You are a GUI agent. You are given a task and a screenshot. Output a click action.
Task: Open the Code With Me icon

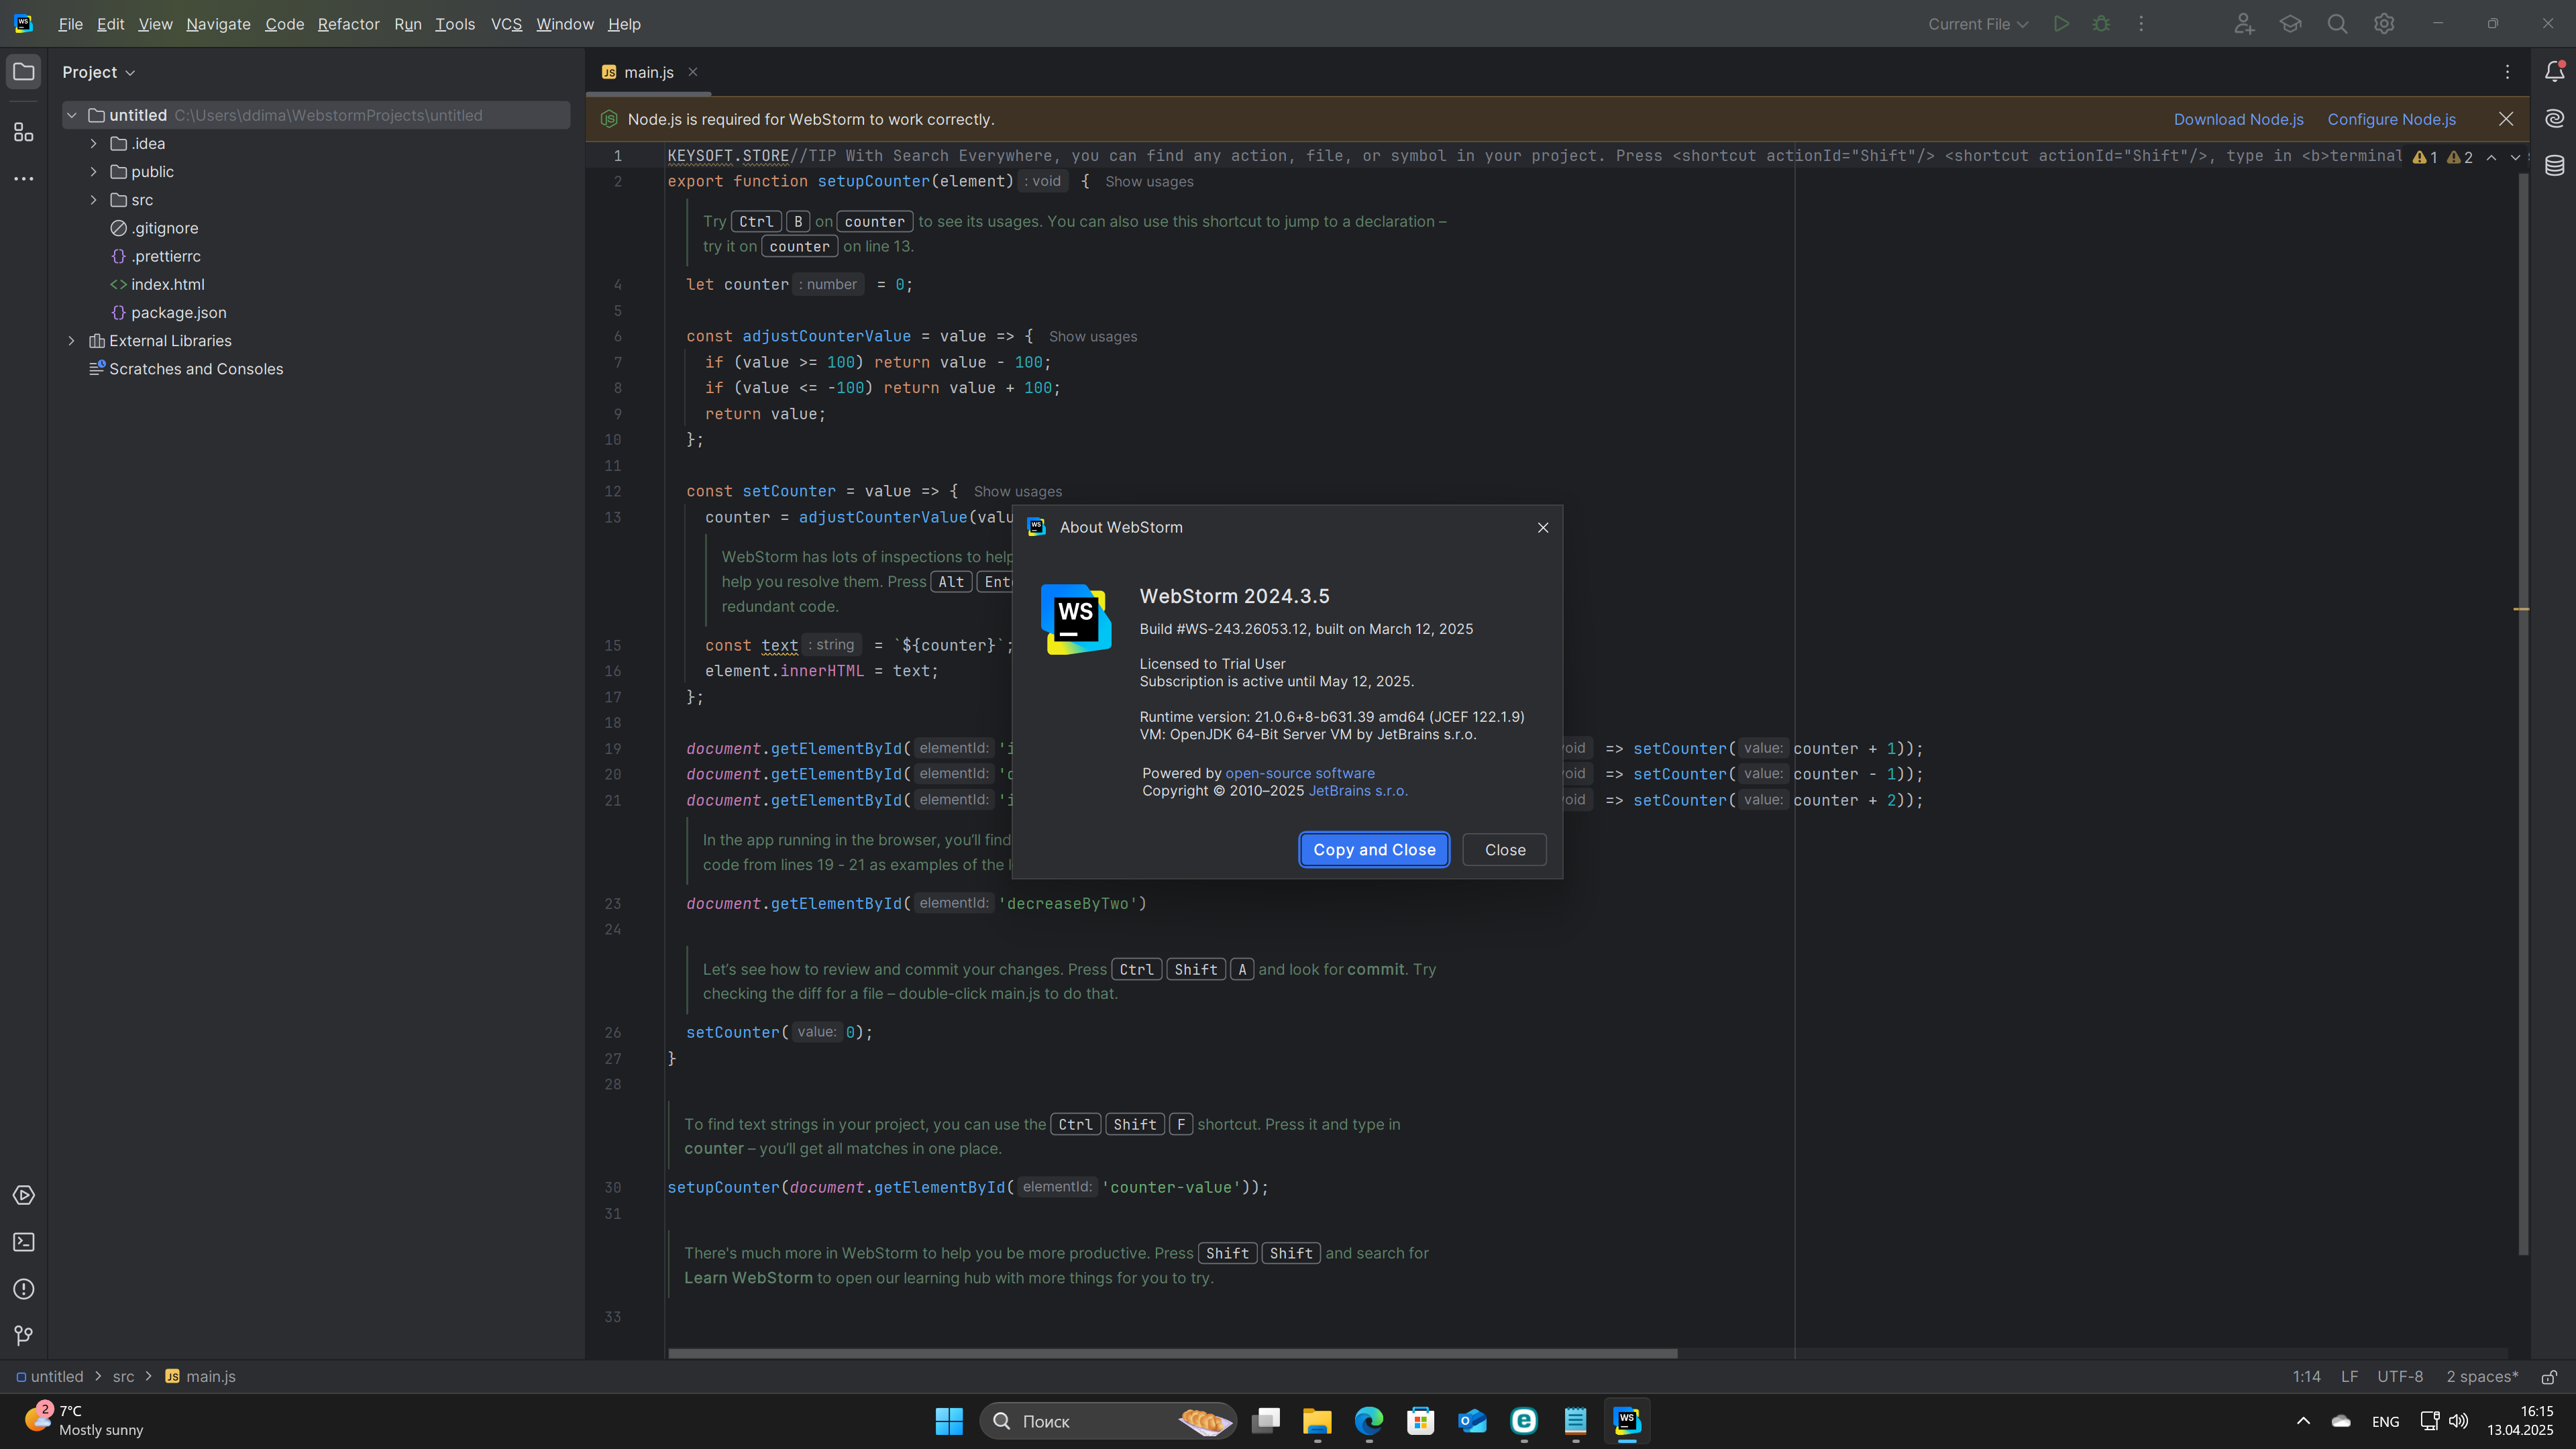click(2244, 24)
